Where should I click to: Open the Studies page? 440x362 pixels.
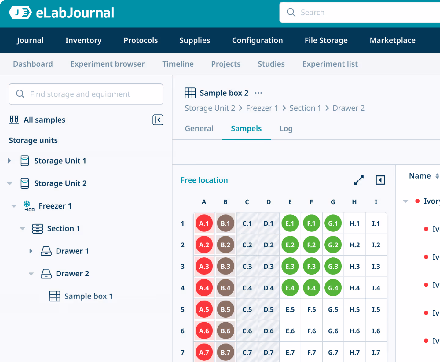(x=271, y=64)
